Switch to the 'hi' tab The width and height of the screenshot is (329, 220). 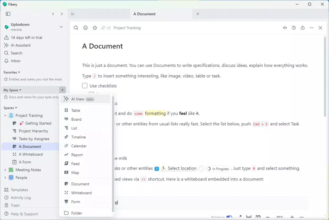[x=99, y=14]
